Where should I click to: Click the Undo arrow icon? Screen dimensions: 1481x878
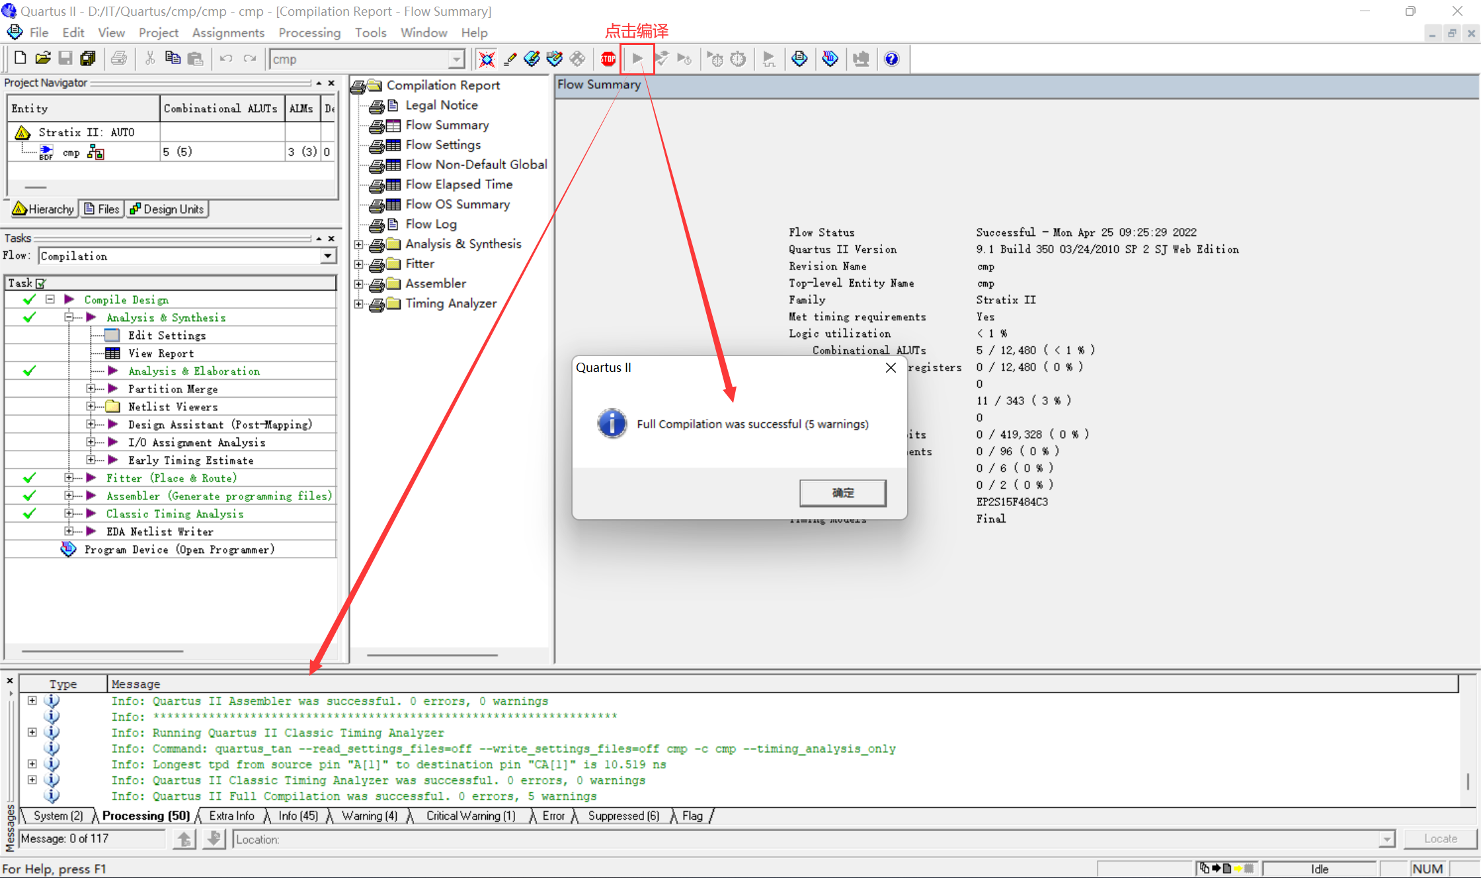(226, 59)
